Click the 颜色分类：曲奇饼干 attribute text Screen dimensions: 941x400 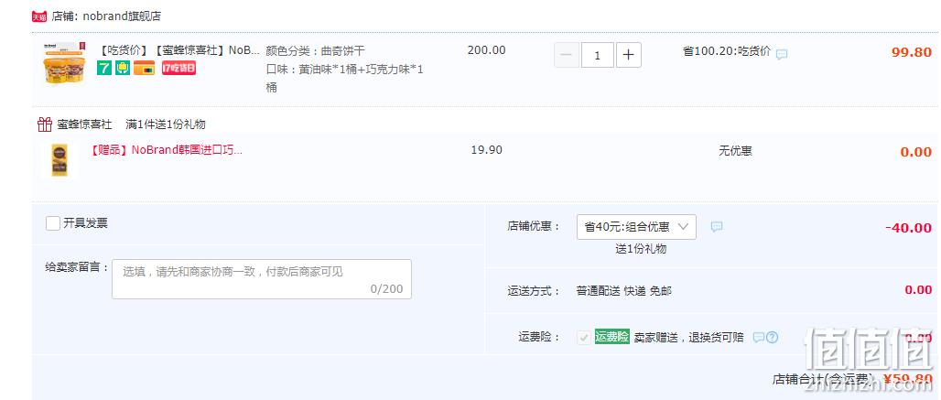point(315,51)
